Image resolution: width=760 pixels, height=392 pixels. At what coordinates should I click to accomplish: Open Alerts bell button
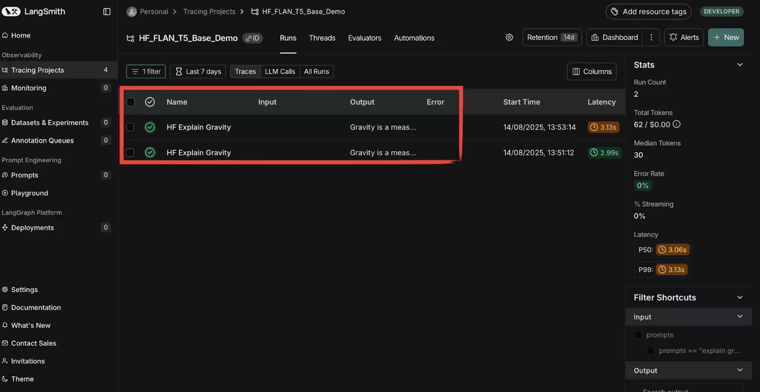click(x=684, y=38)
